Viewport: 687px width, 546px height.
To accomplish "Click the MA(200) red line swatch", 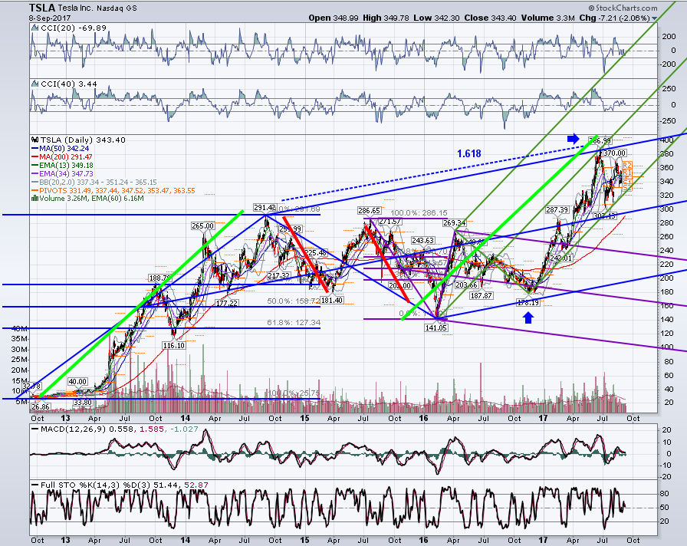I will point(35,157).
